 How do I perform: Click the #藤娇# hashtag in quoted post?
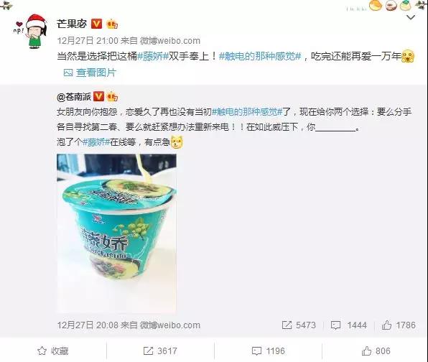[x=96, y=142]
